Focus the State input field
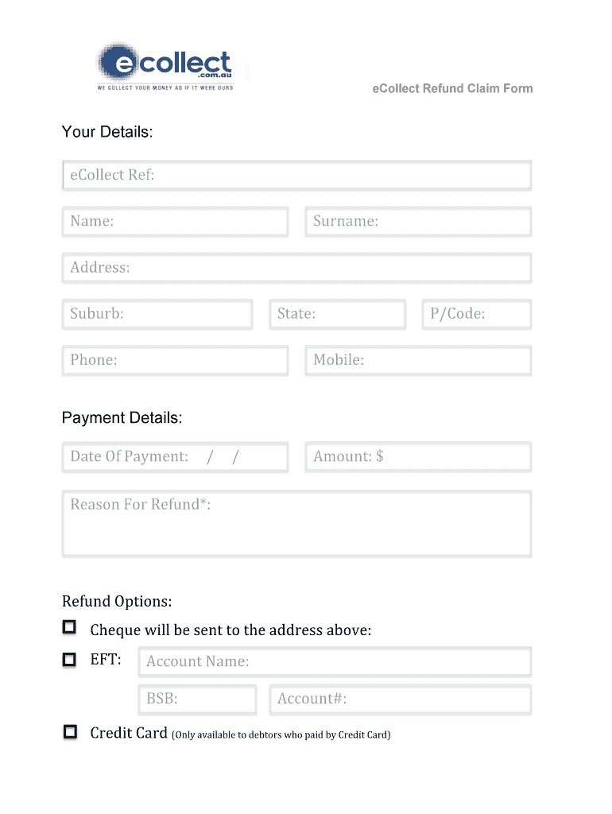The image size is (612, 814). pos(338,314)
